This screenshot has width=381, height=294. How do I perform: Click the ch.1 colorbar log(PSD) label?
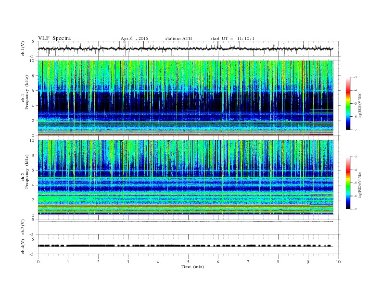click(x=360, y=106)
